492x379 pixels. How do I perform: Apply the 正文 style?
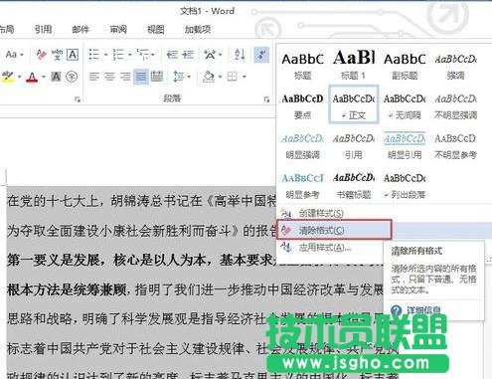pos(354,104)
